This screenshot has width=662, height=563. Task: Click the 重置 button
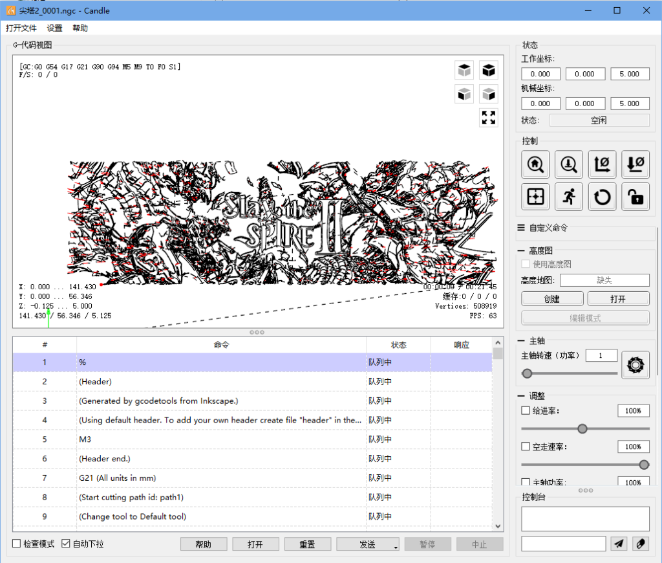(308, 544)
